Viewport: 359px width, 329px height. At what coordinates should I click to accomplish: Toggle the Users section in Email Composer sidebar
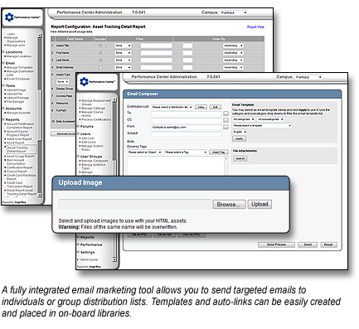[78, 133]
